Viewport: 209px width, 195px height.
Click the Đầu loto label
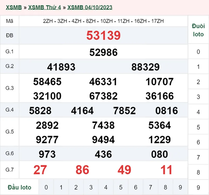click(x=19, y=187)
